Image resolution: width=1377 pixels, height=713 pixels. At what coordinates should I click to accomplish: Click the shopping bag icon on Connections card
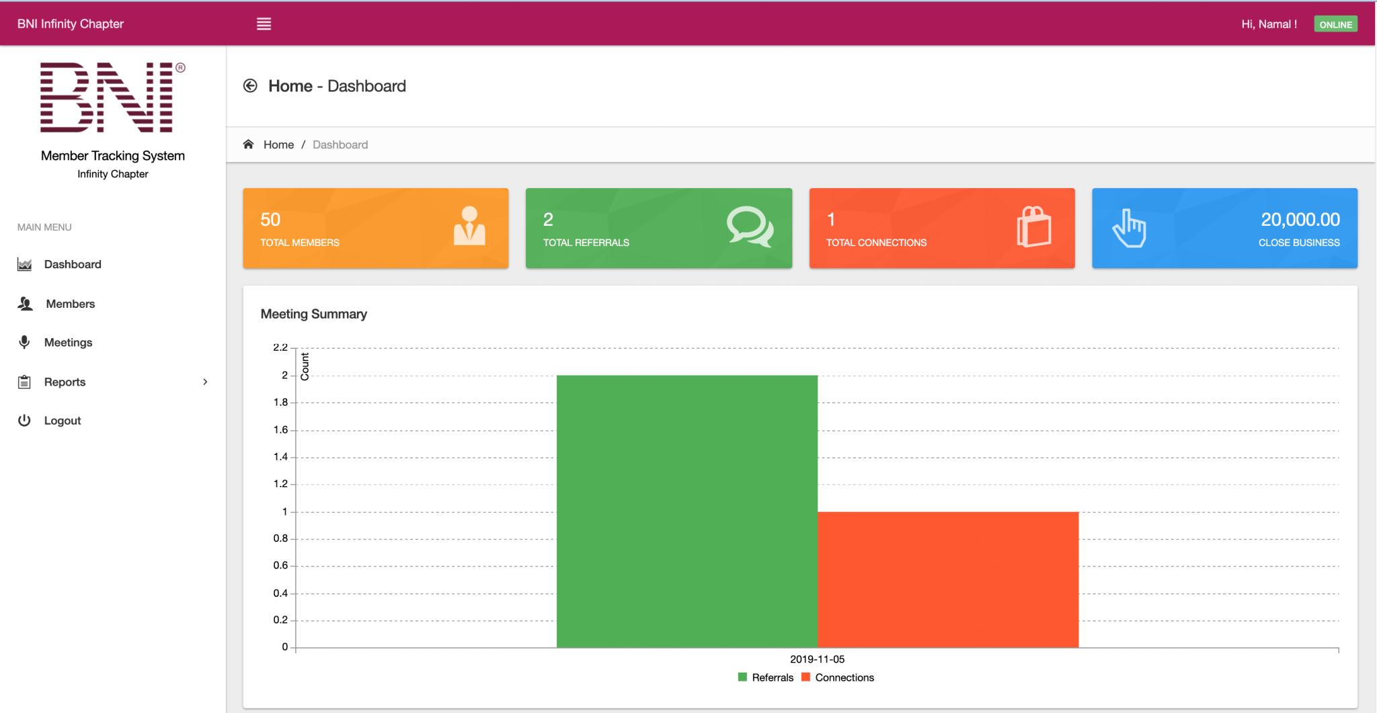coord(1034,226)
